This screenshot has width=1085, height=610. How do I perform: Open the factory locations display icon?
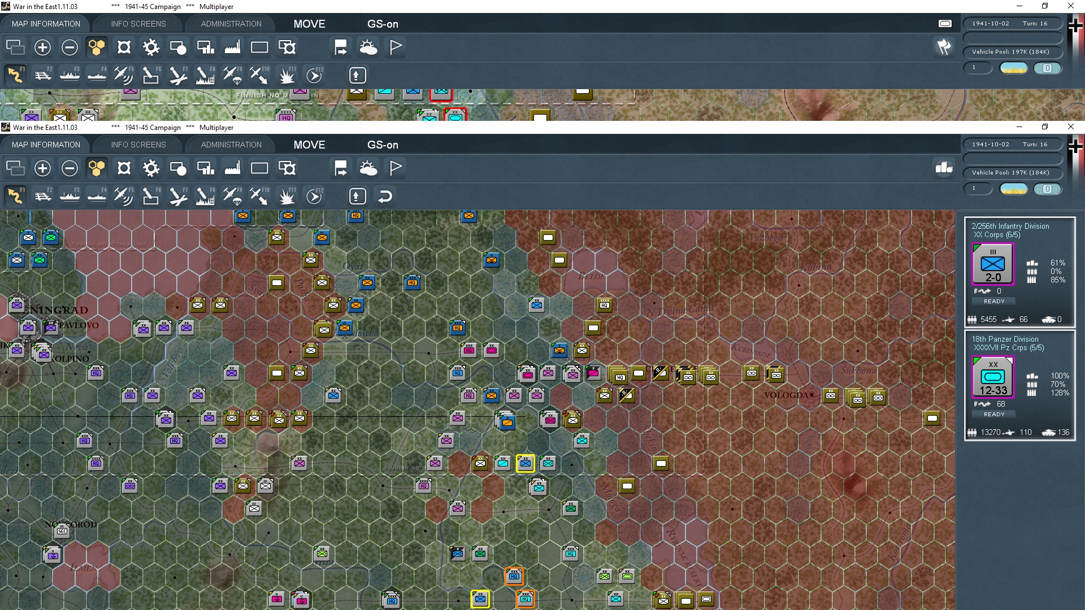click(232, 168)
